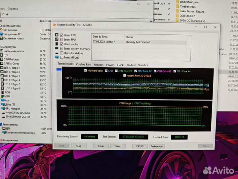Click the Системная плата temperature icon
This screenshot has width=238, height=179.
2,51
